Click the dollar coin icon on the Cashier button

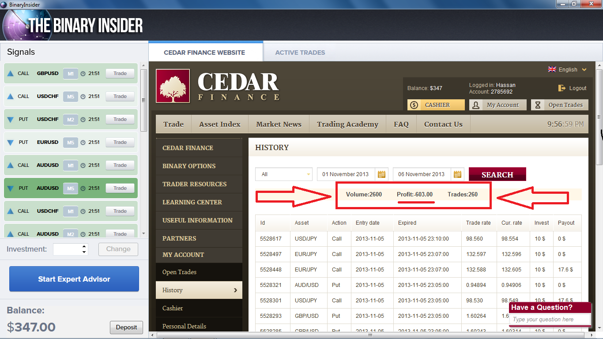(x=414, y=105)
